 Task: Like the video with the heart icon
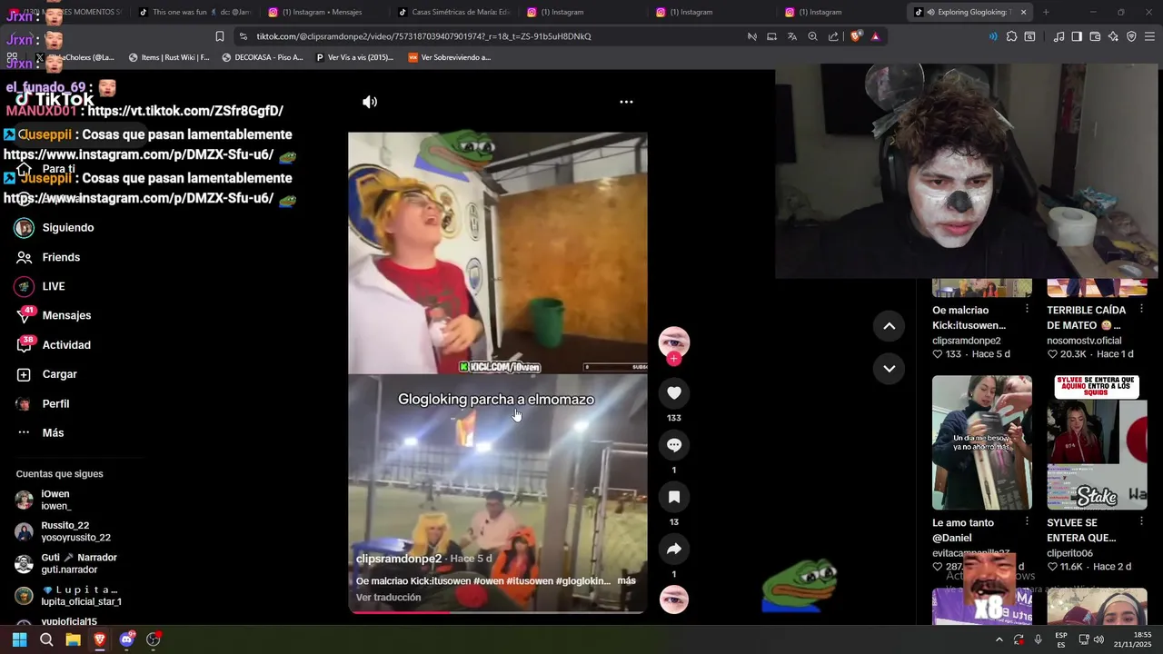(674, 392)
